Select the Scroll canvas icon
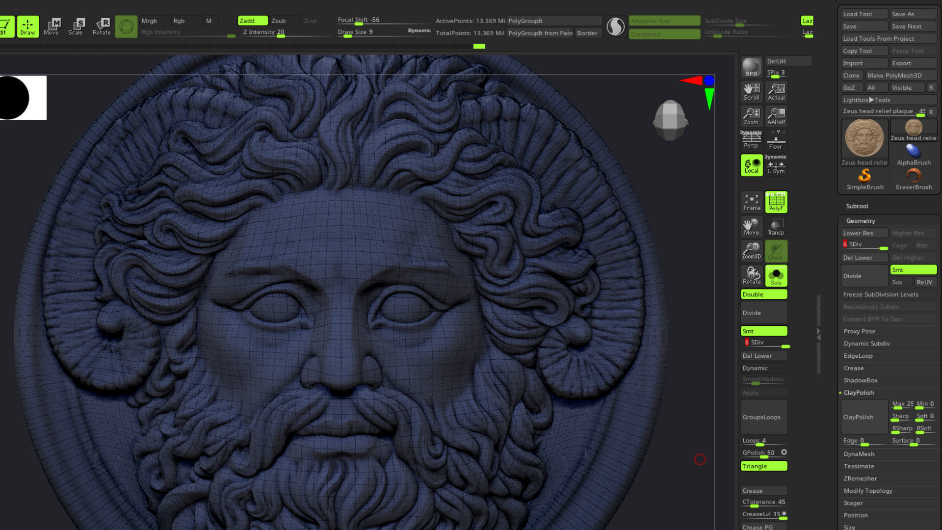 (751, 92)
